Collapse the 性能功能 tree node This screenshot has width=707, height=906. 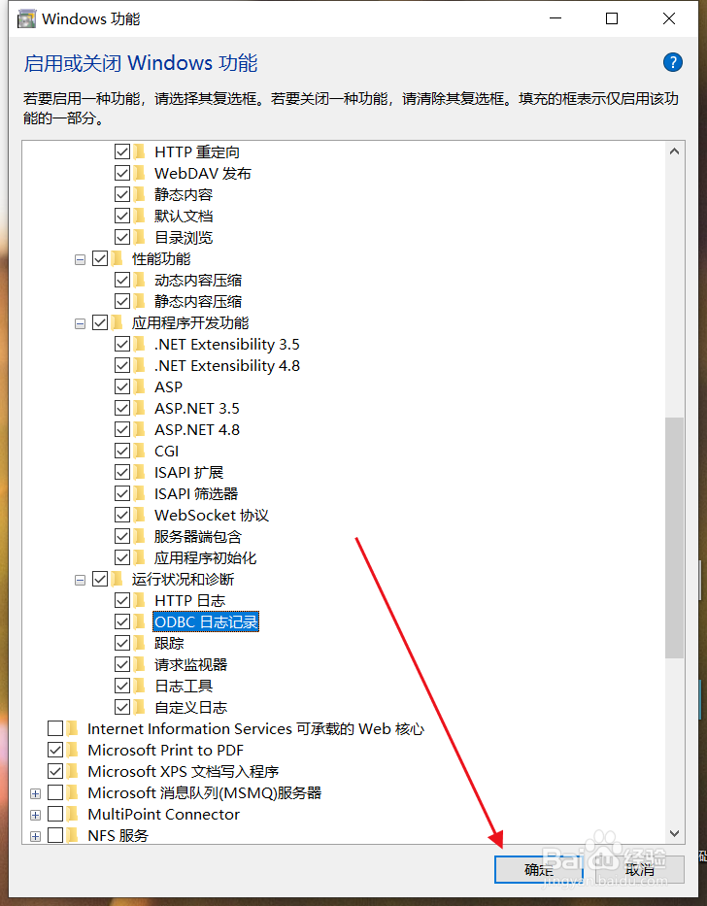(x=80, y=260)
